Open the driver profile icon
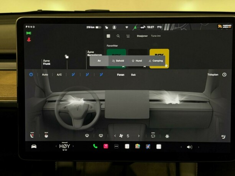235x176 pixels. point(114,27)
